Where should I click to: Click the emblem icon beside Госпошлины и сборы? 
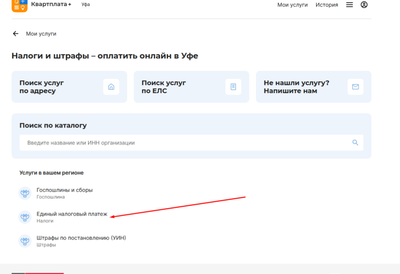tap(25, 193)
